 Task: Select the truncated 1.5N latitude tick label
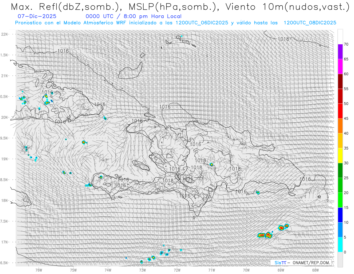pyautogui.click(x=4, y=55)
